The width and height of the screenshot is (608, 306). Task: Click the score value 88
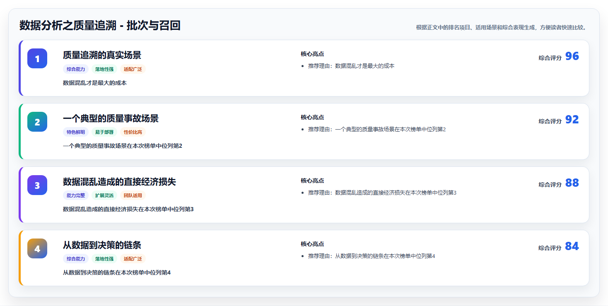(x=572, y=183)
